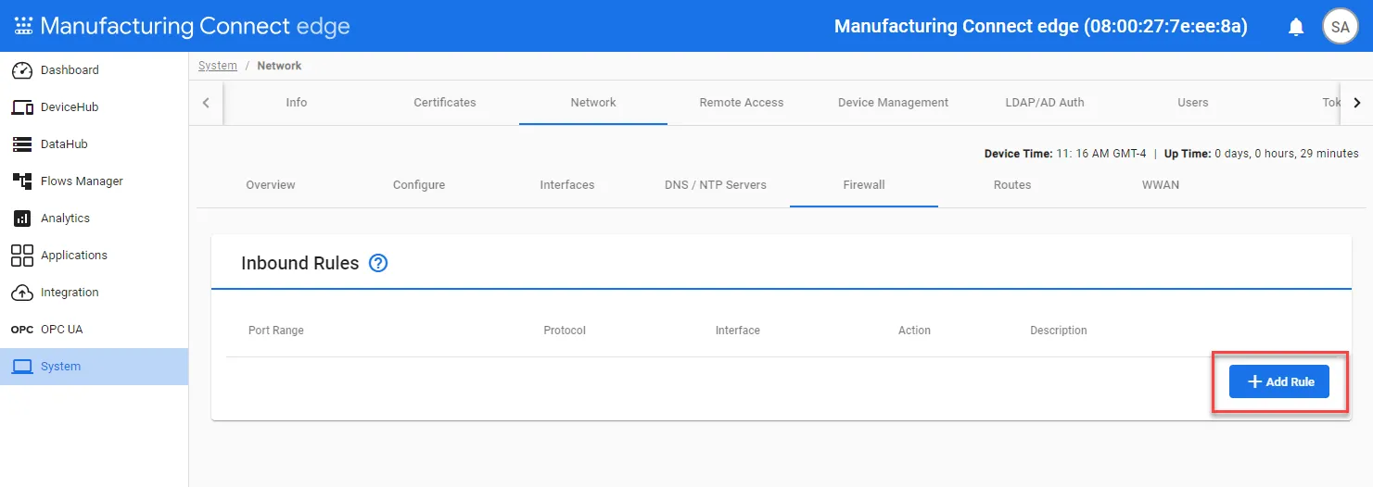The width and height of the screenshot is (1373, 487).
Task: Select the Network tab
Action: pyautogui.click(x=593, y=103)
